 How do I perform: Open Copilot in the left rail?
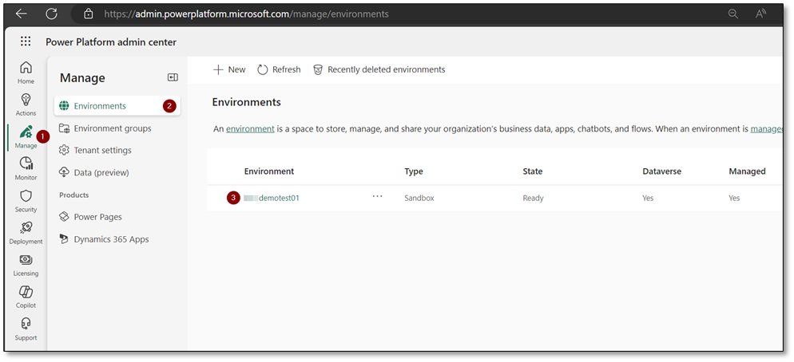coord(26,296)
